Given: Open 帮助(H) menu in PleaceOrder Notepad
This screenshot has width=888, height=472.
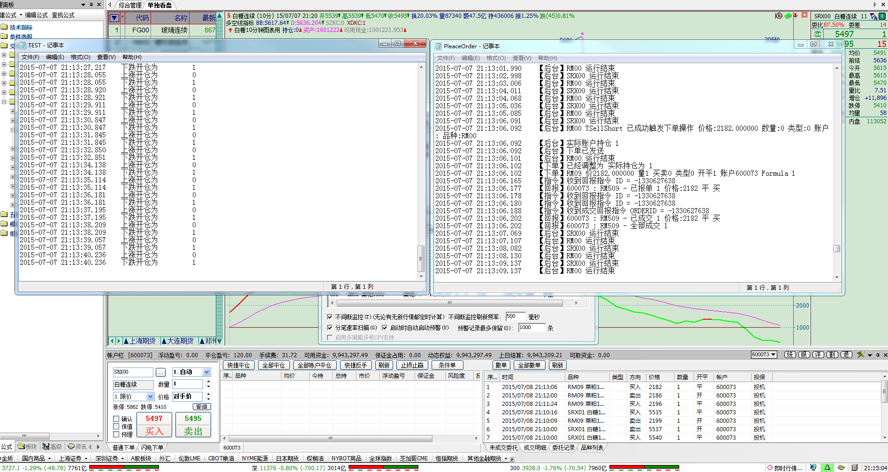Looking at the screenshot, I should (x=547, y=58).
